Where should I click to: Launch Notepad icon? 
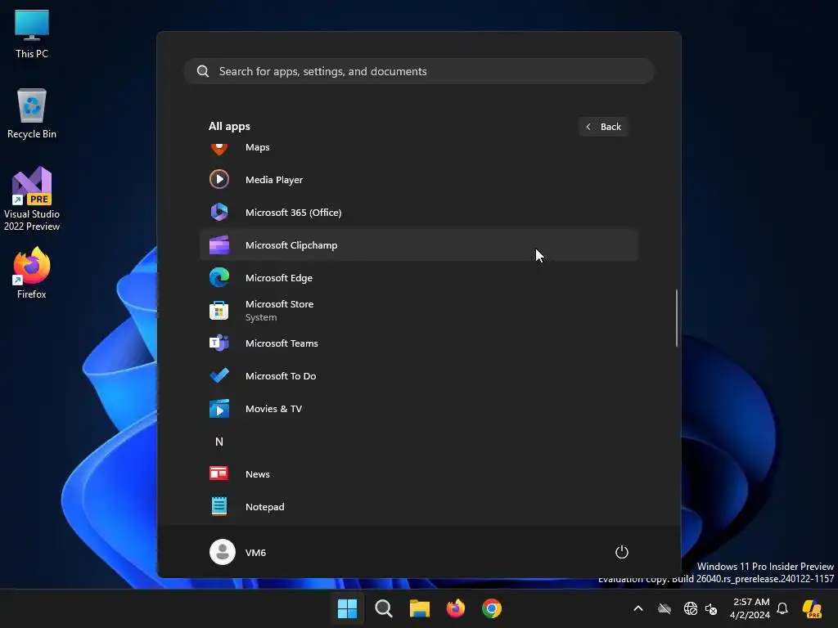219,506
